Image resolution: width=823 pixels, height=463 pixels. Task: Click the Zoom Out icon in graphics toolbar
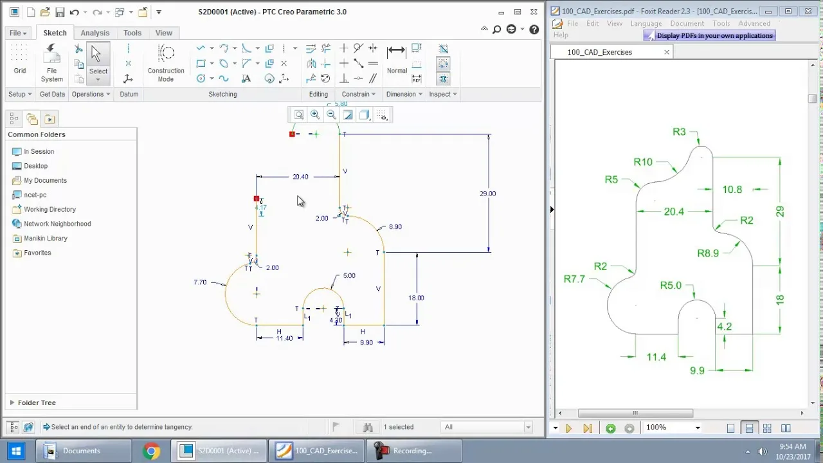331,114
